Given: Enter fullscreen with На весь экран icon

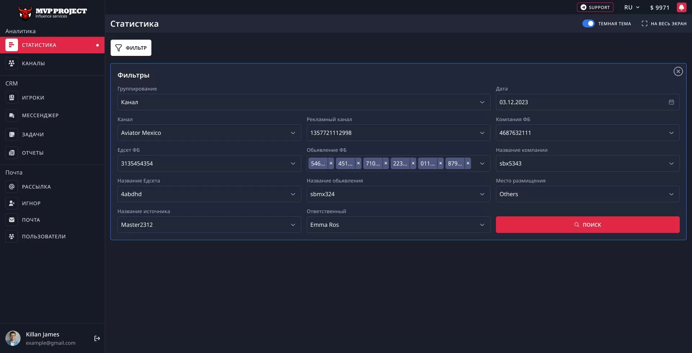Looking at the screenshot, I should coord(644,23).
